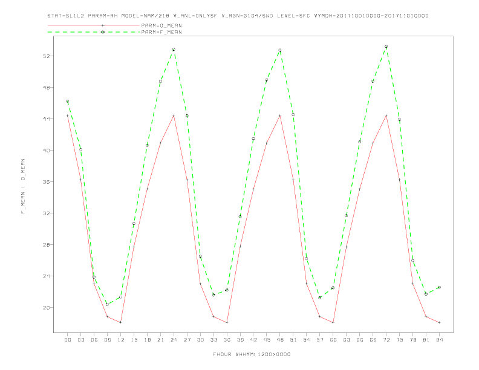
Task: Click the y-axis tick label 40
Action: [47, 151]
